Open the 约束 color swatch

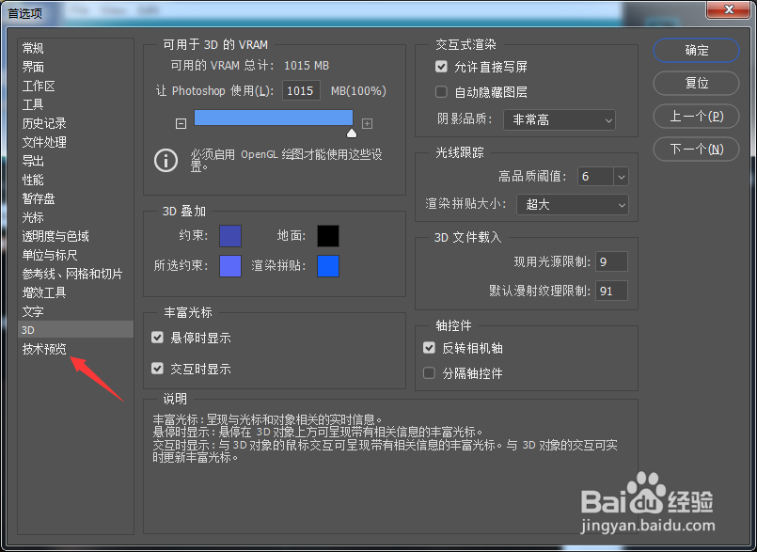coord(230,236)
